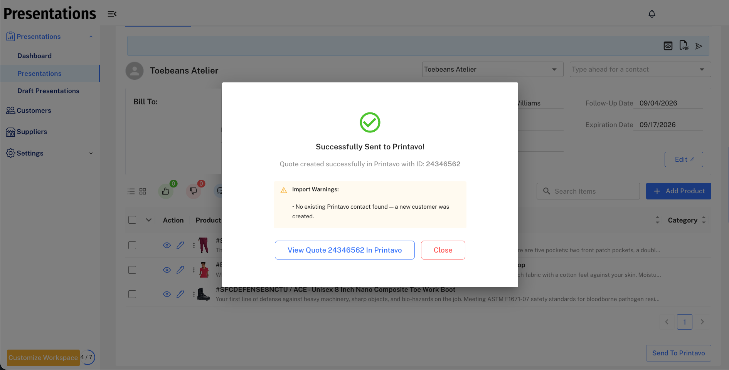Check the scrub pants row checkbox
Screen dimensions: 729x370
pyautogui.click(x=132, y=245)
